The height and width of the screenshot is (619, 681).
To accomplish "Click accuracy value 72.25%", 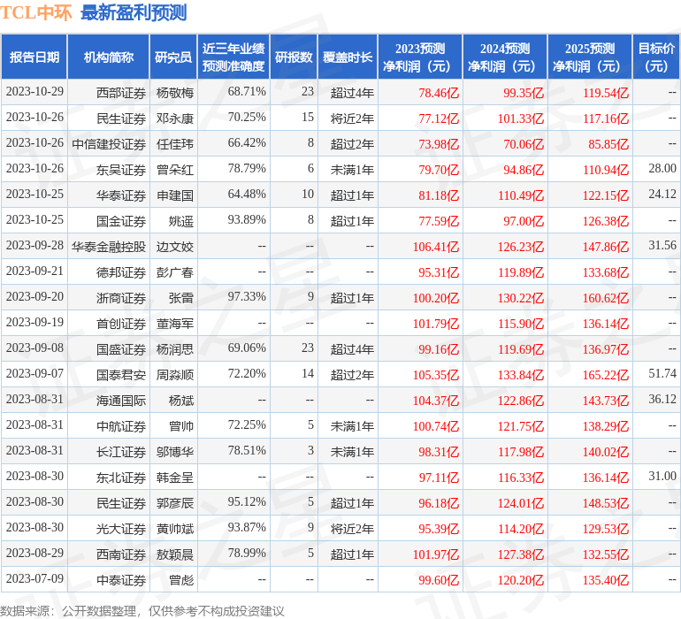I will click(247, 424).
